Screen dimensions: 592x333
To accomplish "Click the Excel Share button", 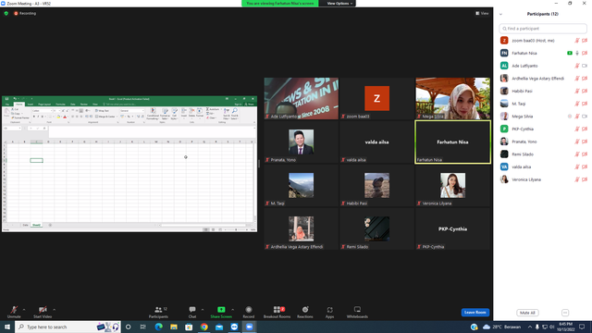I will tap(249, 105).
